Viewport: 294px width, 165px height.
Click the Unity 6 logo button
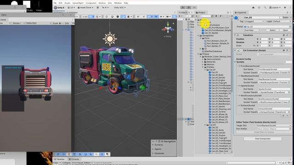(x=59, y=7)
